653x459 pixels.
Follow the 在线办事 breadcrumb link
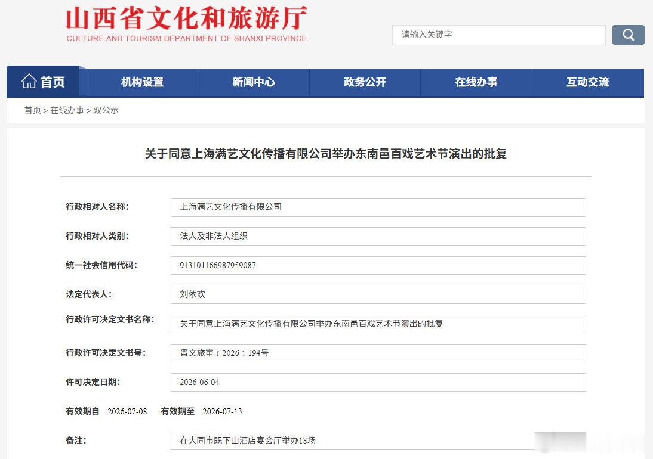pyautogui.click(x=67, y=110)
